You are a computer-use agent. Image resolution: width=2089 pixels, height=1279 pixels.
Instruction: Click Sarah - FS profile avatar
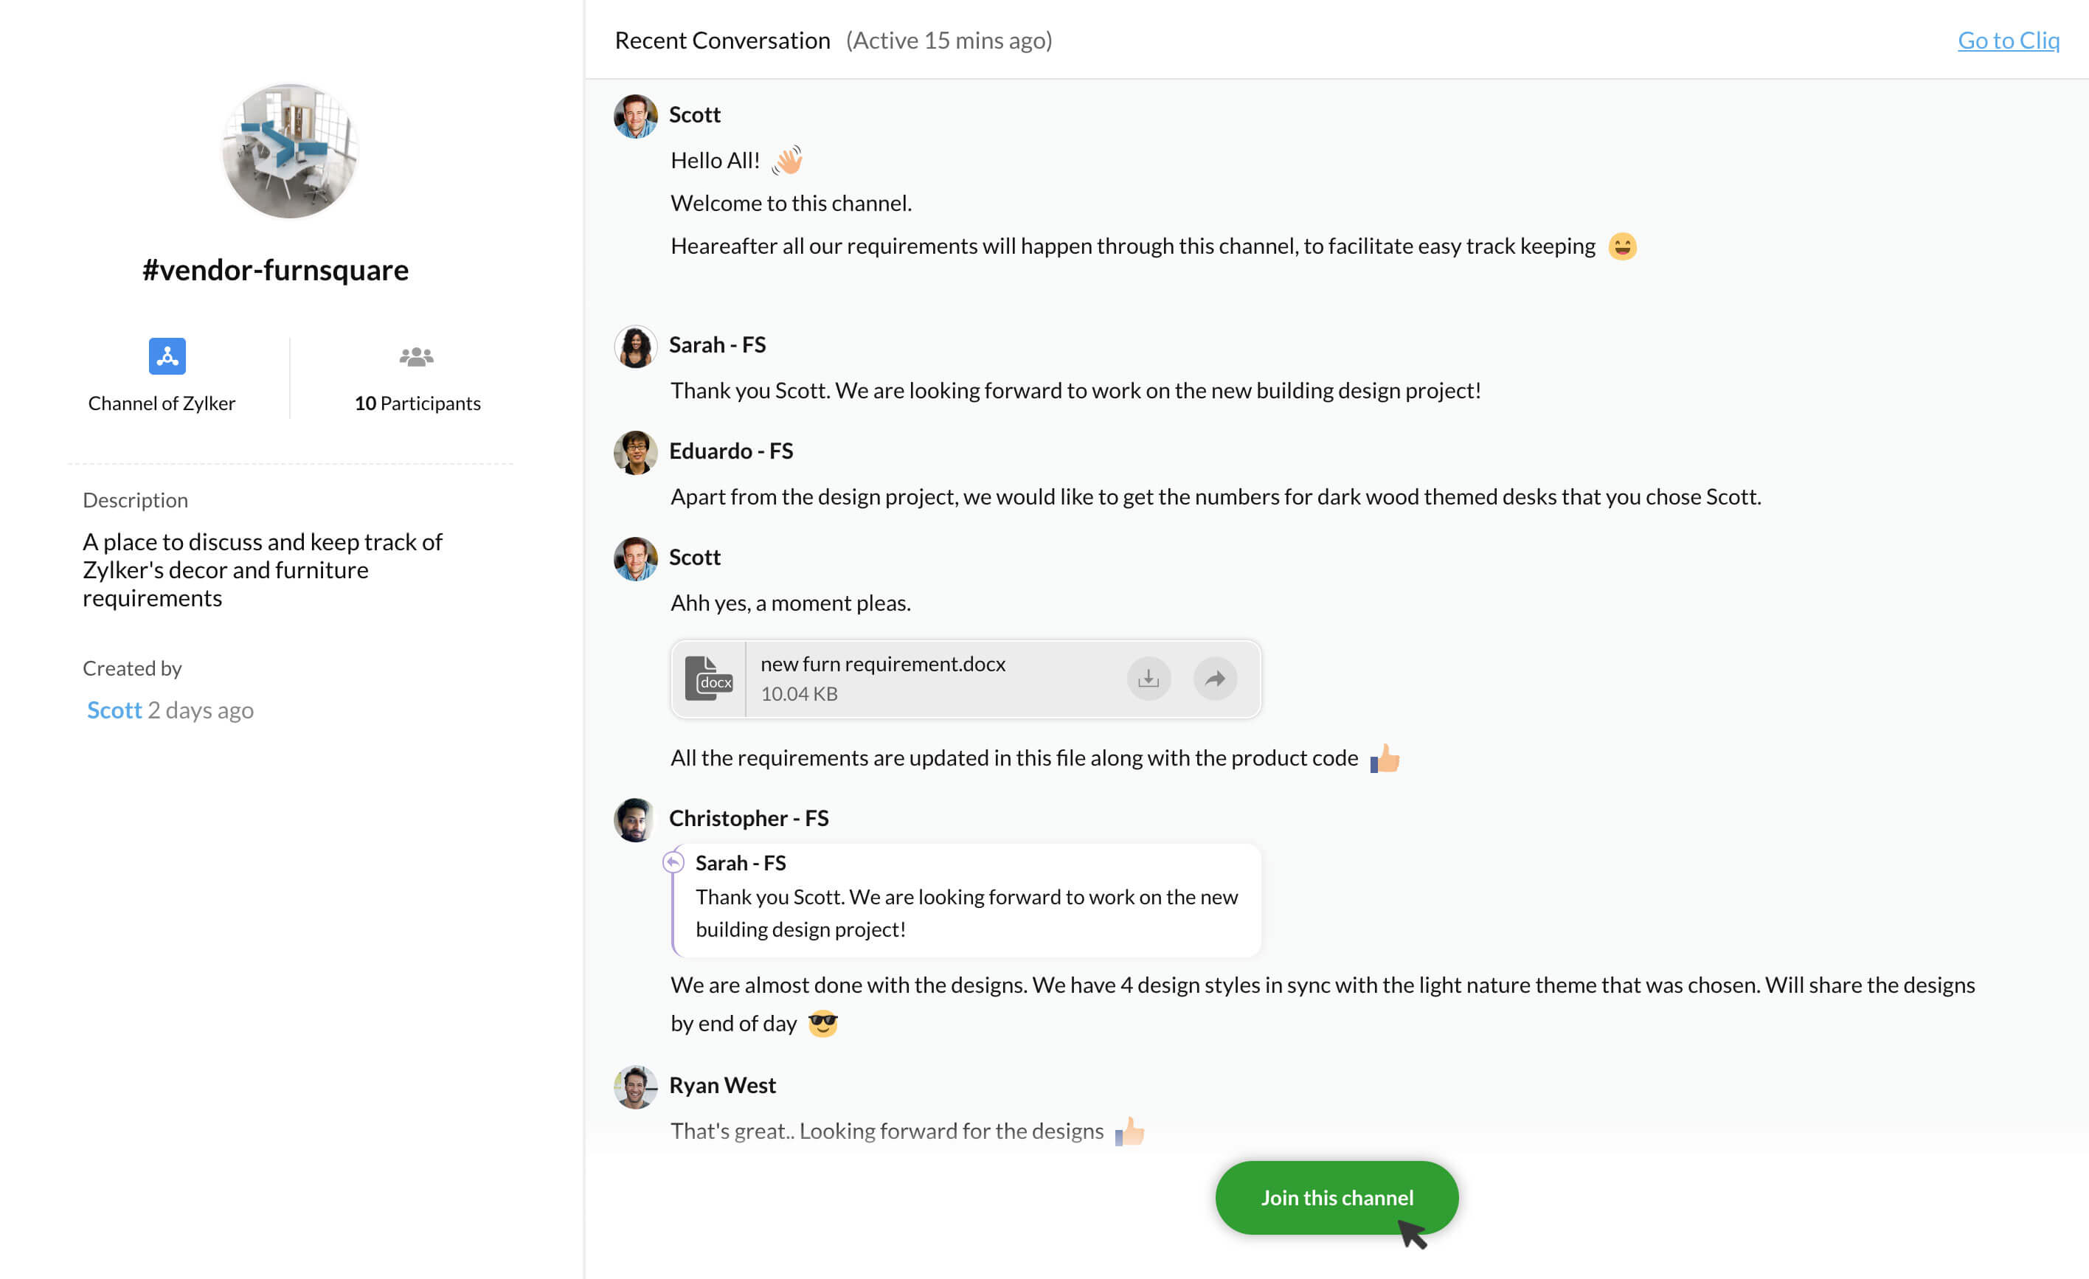click(x=635, y=346)
